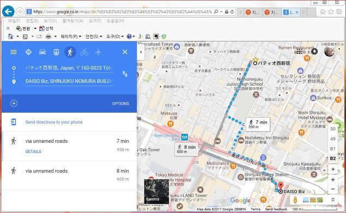Viewport: 346px width, 213px height.
Task: Select indoor floor level 50
Action: pos(333,129)
